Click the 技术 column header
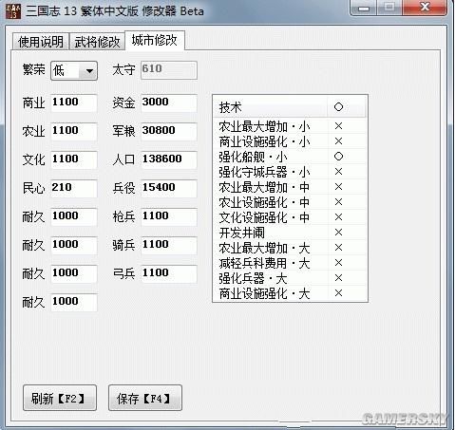This screenshot has height=430, width=455. (271, 107)
